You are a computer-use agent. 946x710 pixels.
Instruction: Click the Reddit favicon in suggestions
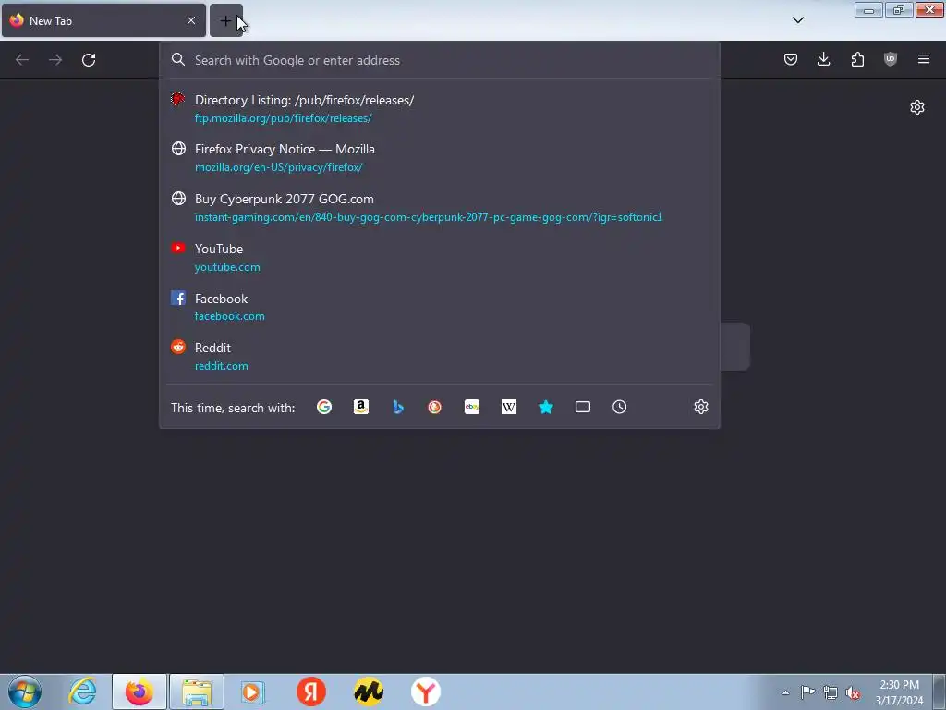tap(178, 347)
